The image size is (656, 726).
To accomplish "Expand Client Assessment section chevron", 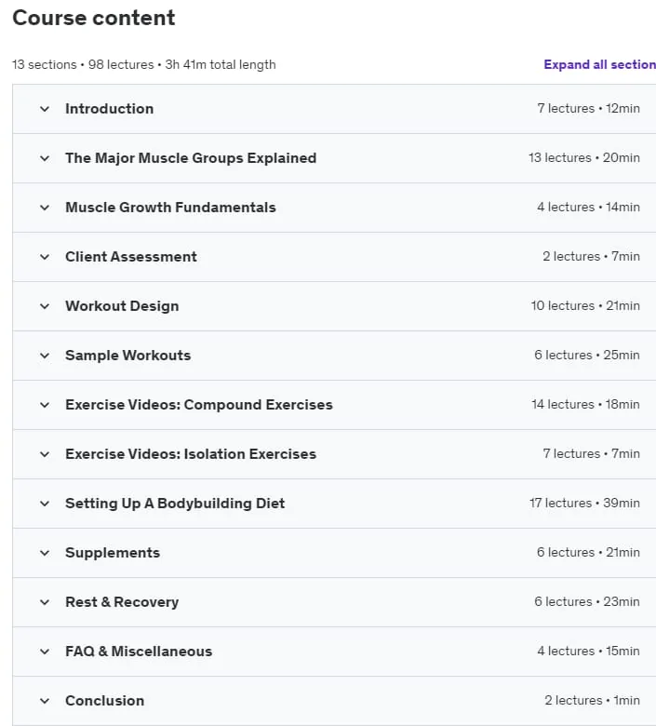I will pyautogui.click(x=45, y=257).
